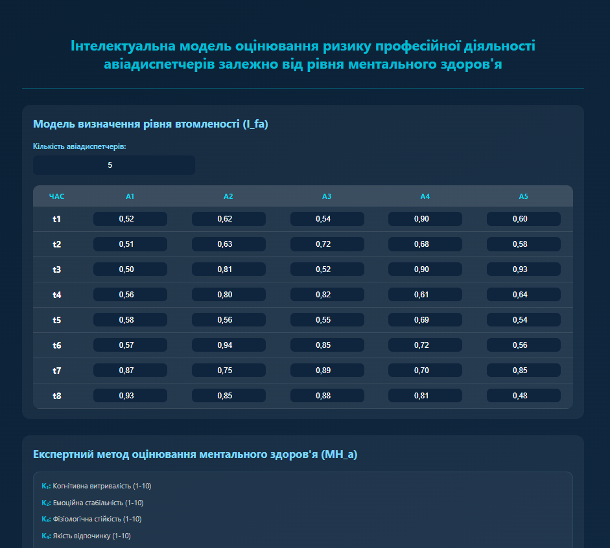
Task: Edit the t2 A4 value 0,68
Action: click(425, 244)
